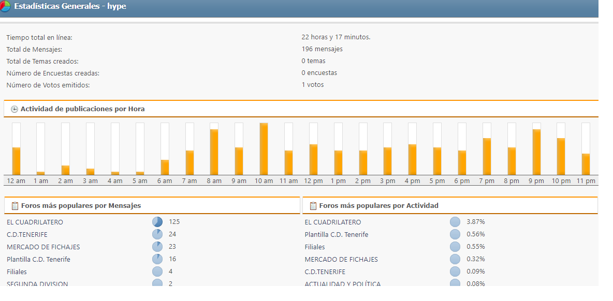Image resolution: width=613 pixels, height=301 pixels.
Task: Click the 'Número de Votos emitidos:' label
Action: click(48, 85)
